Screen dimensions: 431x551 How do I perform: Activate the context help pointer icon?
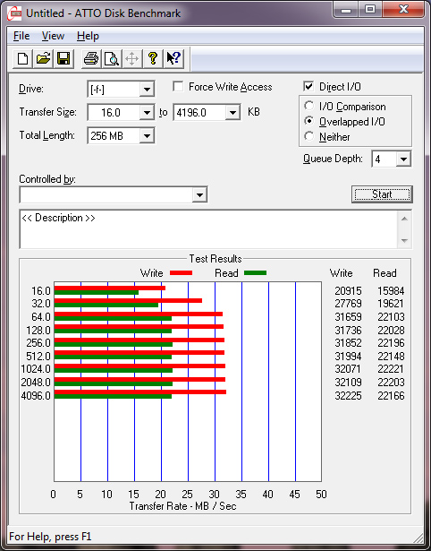click(x=173, y=58)
